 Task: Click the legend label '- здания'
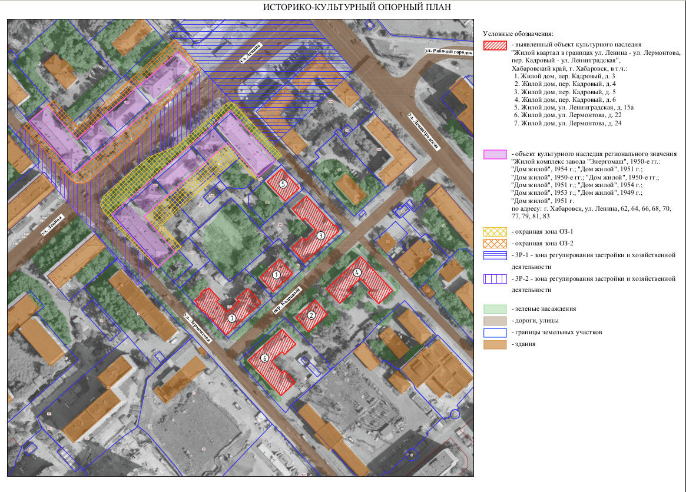coord(523,344)
